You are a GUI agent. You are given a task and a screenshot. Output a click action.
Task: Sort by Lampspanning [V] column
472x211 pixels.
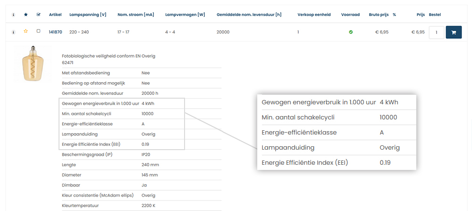pyautogui.click(x=87, y=15)
